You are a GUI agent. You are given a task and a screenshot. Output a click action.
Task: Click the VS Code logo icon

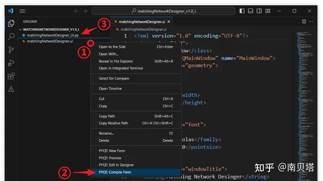coord(11,11)
